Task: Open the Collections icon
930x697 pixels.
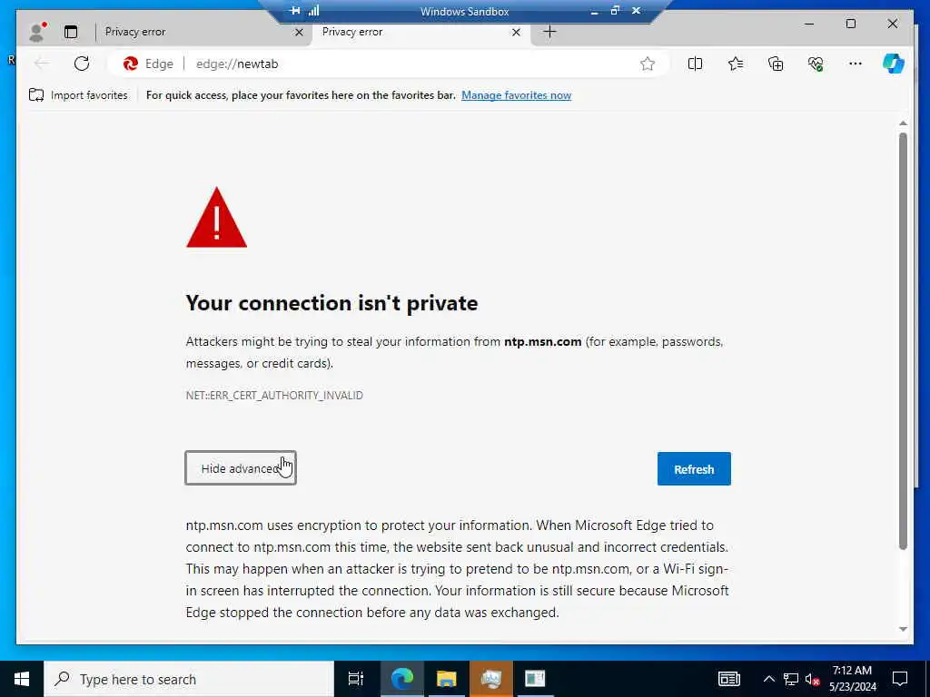Action: [x=776, y=64]
